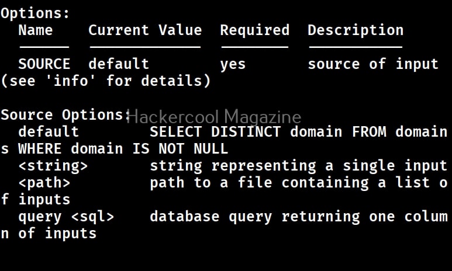452x271 pixels.
Task: Click the 'Options:' heading text
Action: [x=35, y=13]
